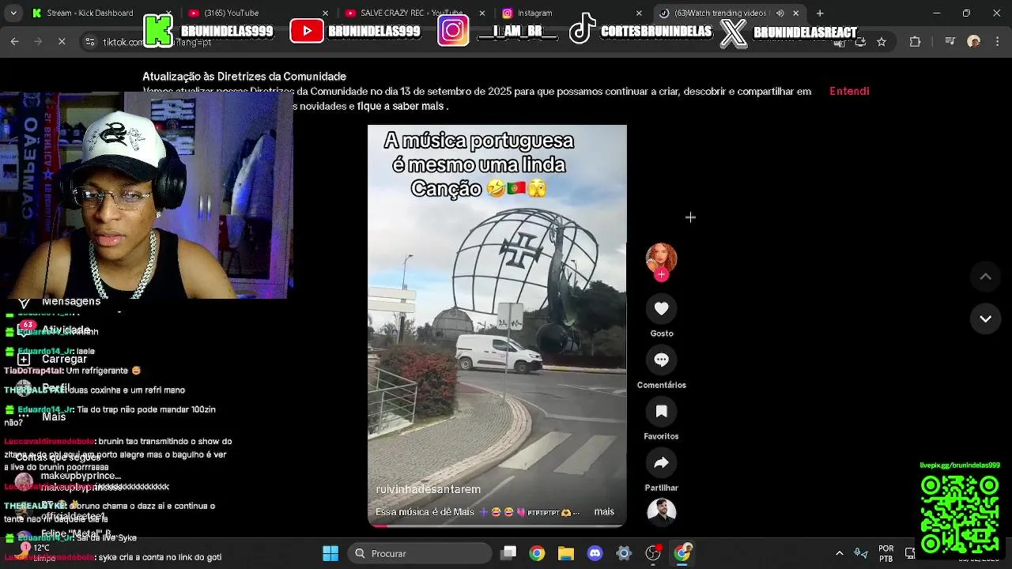
Task: Seek on the video progress bar
Action: tap(497, 525)
